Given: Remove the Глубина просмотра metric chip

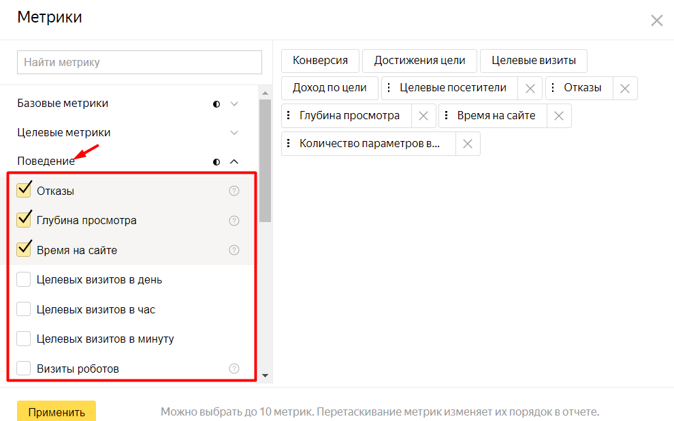Looking at the screenshot, I should pos(423,116).
